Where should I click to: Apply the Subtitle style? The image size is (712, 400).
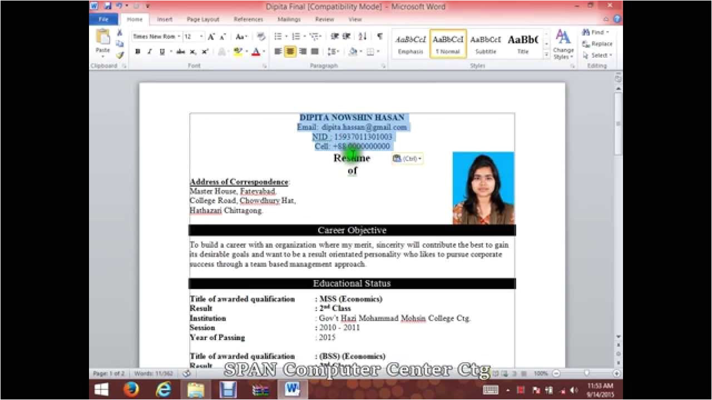[x=486, y=44]
